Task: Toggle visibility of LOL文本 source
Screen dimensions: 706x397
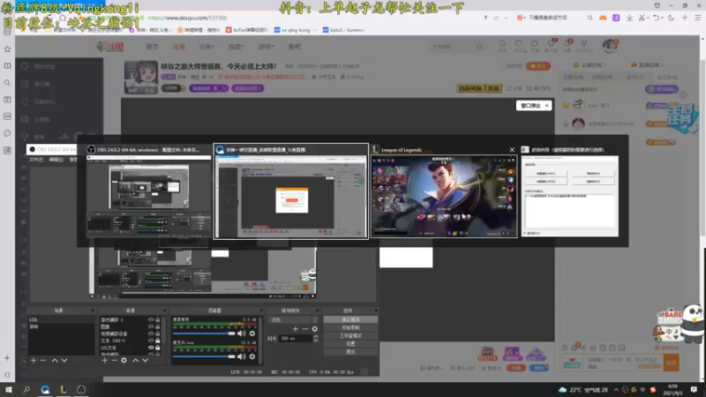Action: coord(151,348)
